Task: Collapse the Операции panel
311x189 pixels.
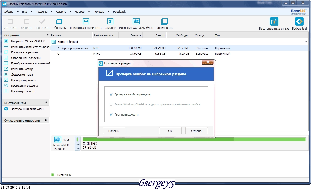Action: pyautogui.click(x=48, y=35)
